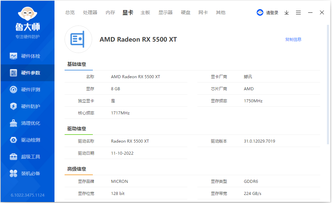Click the 鲁大师 mascot logo
The image size is (332, 204).
[x=28, y=14]
